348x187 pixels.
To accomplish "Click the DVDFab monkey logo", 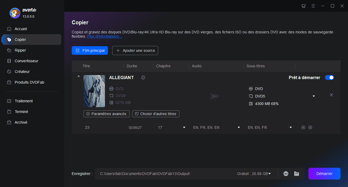I will coord(15,13).
